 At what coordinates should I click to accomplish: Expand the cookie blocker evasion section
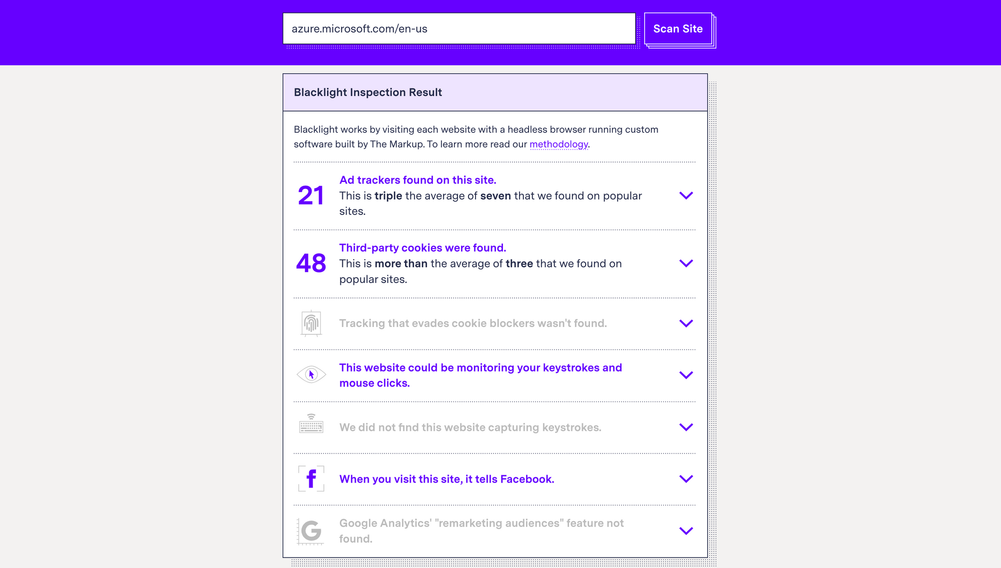coord(686,323)
